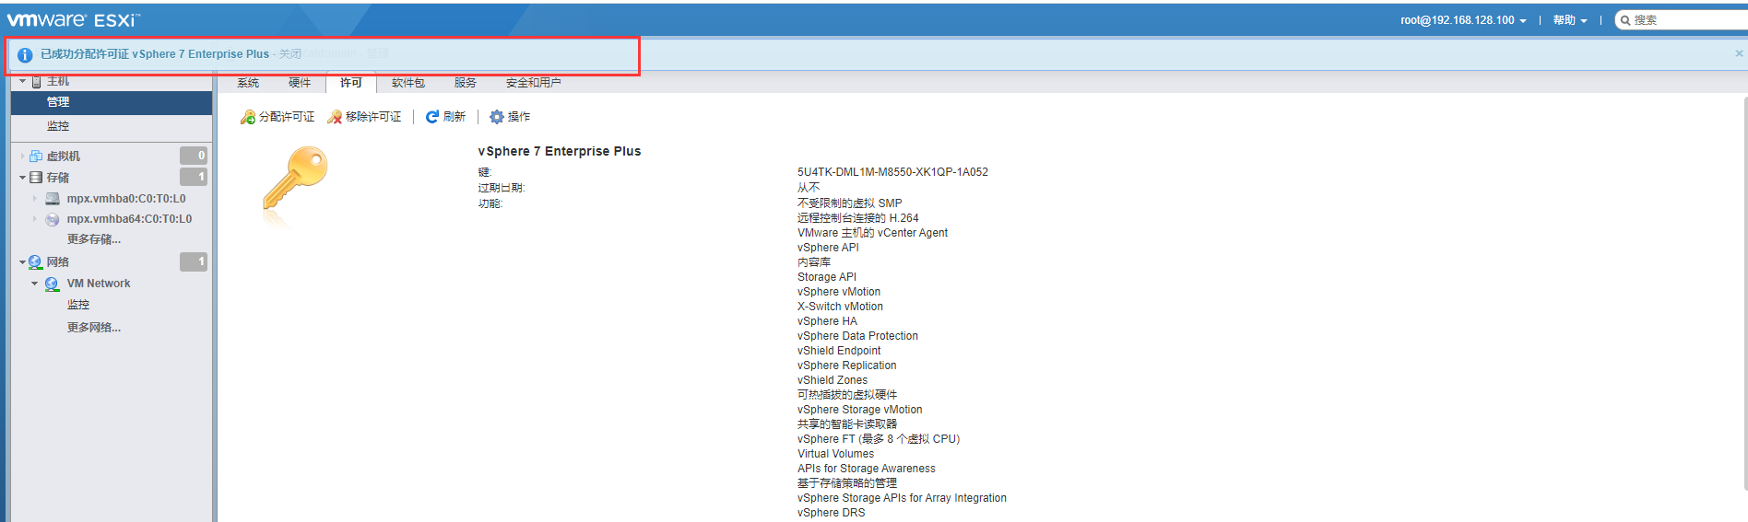The width and height of the screenshot is (1748, 522).
Task: Click the vSphere HA feature entry
Action: click(827, 321)
